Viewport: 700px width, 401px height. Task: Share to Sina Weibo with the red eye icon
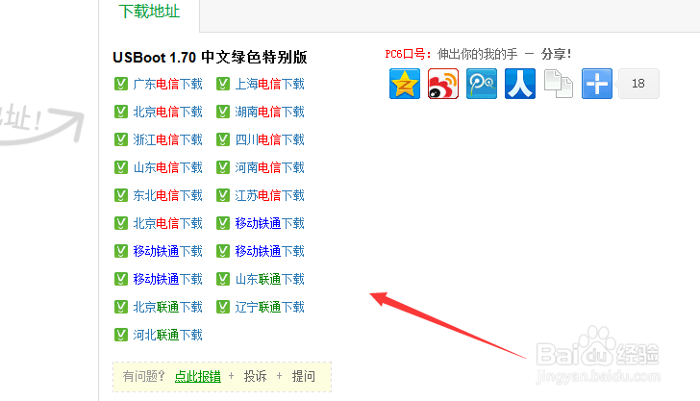click(443, 84)
